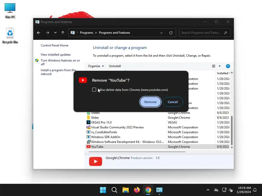Open taskbar Search
The image size is (262, 196).
tap(114, 190)
